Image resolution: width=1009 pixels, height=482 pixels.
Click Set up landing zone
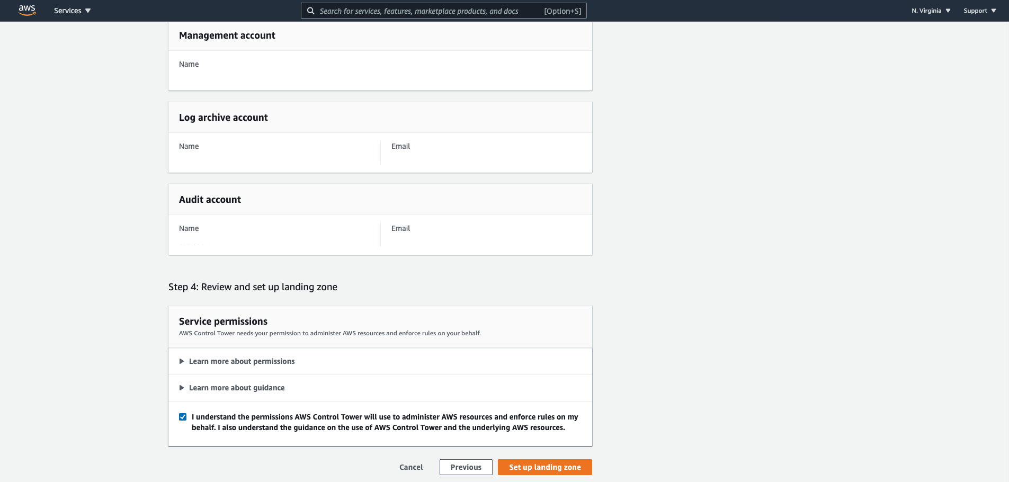coord(545,467)
